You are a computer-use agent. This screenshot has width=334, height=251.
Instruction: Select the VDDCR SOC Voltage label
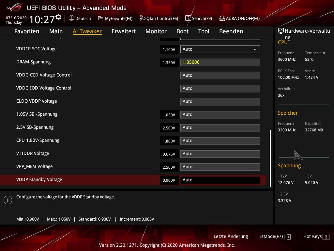point(37,49)
